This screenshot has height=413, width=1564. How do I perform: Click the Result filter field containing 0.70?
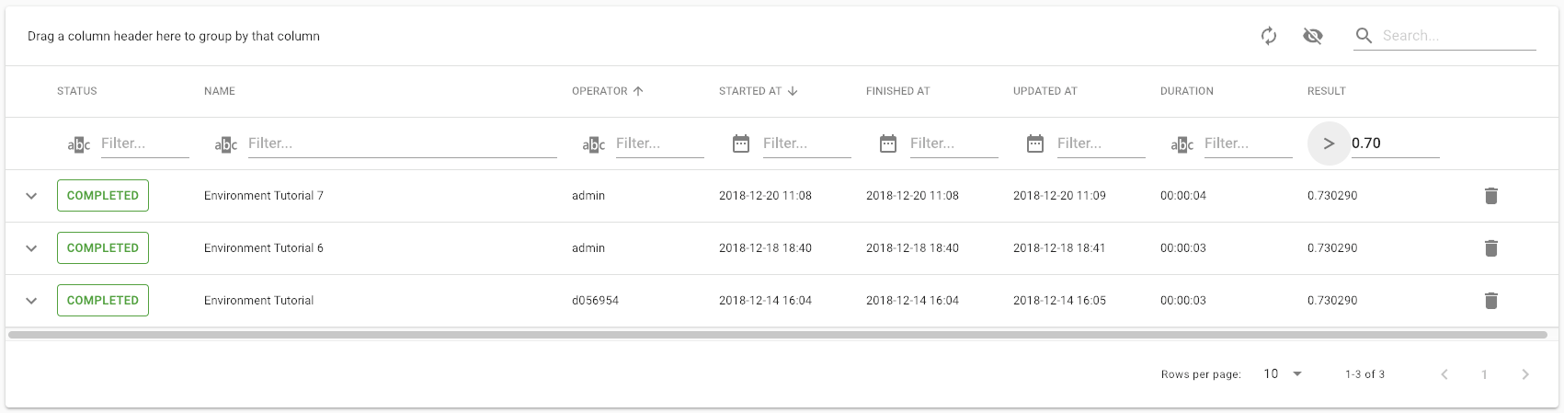1394,143
